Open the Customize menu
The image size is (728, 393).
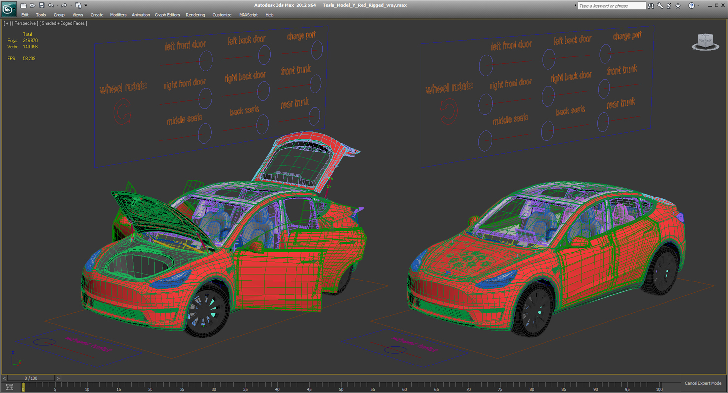pyautogui.click(x=222, y=15)
